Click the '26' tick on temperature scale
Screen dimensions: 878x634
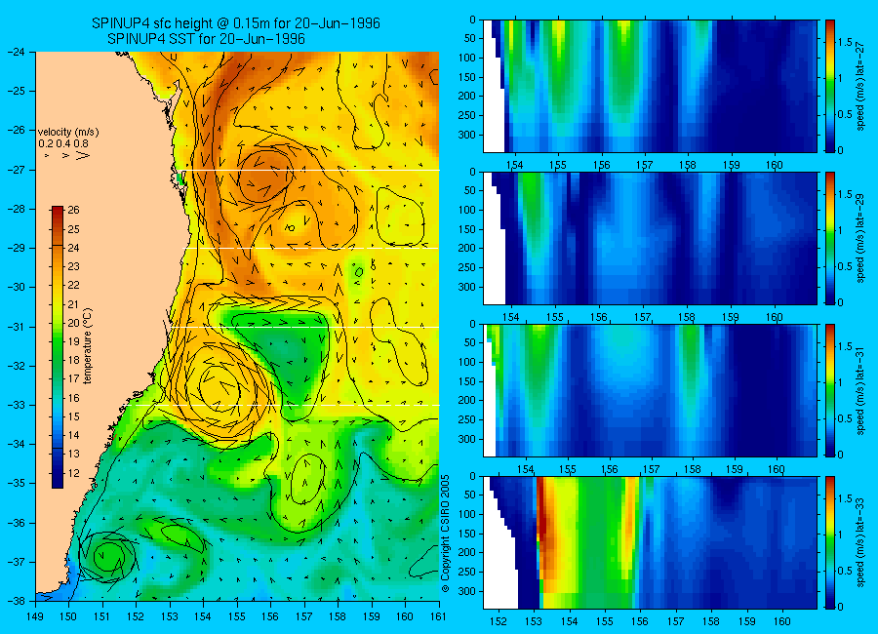(x=74, y=210)
